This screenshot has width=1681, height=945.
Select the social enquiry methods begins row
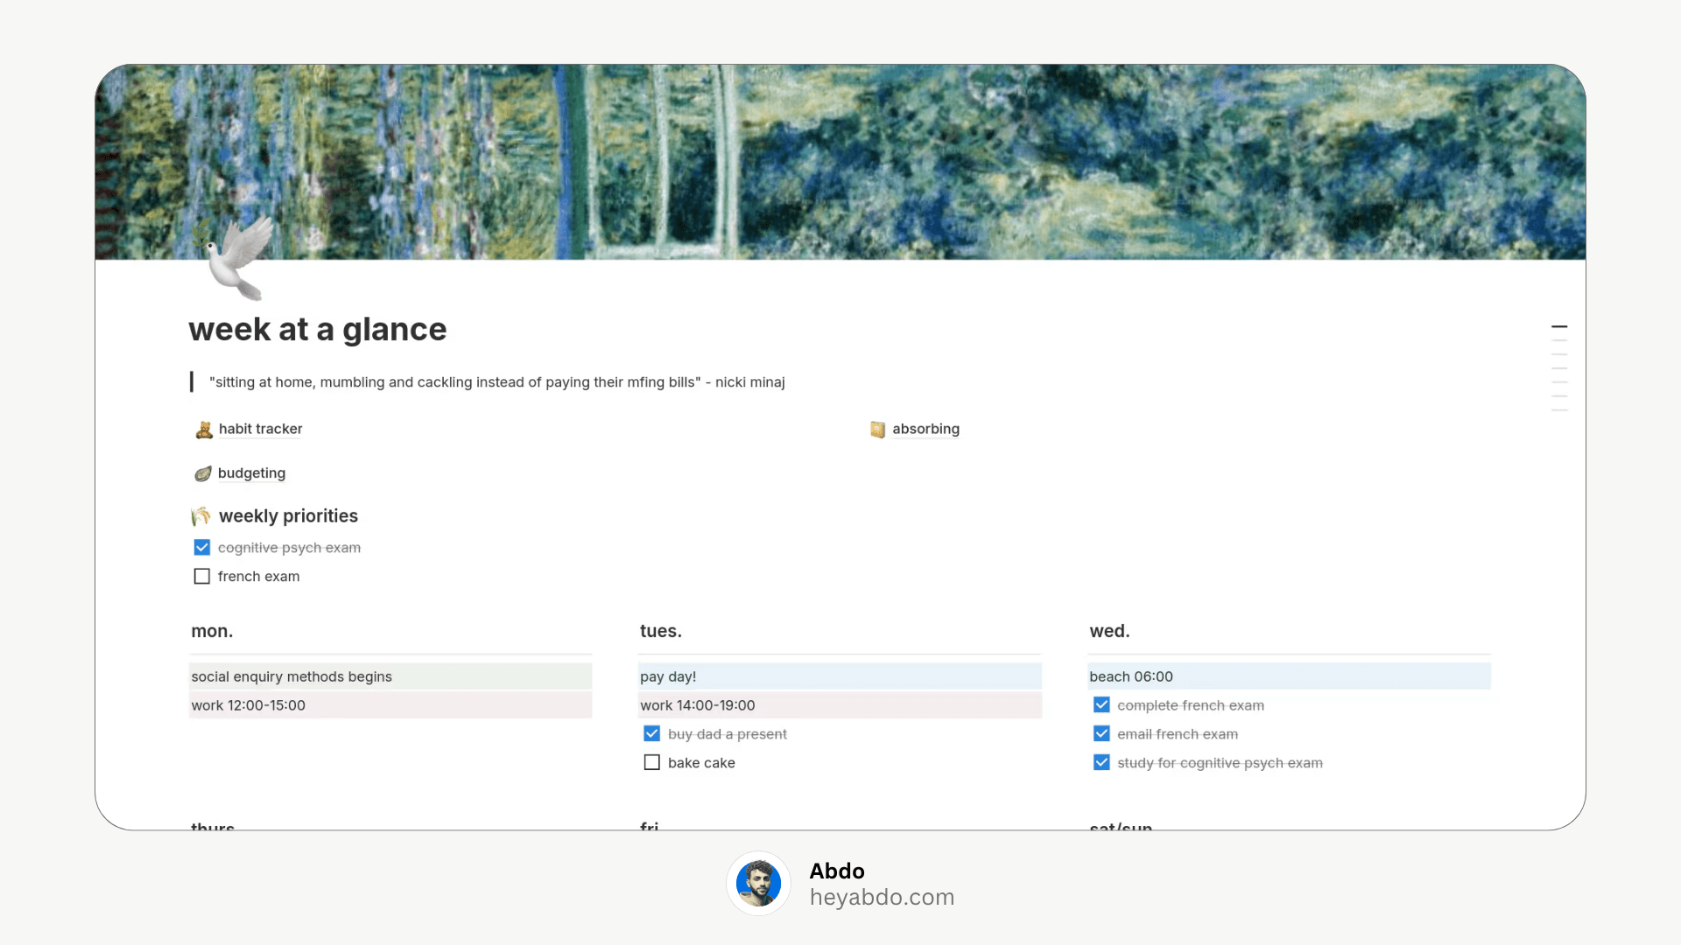coord(390,676)
